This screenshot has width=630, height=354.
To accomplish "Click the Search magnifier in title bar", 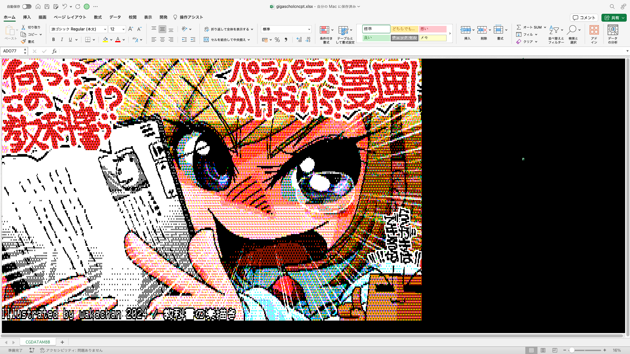I will tap(612, 7).
